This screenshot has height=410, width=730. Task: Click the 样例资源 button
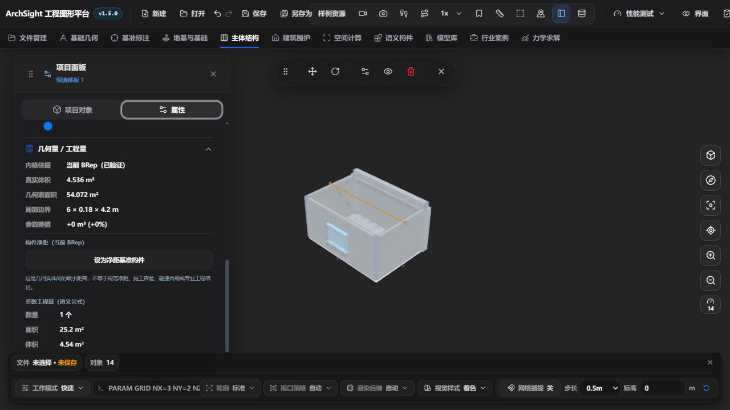tap(332, 14)
